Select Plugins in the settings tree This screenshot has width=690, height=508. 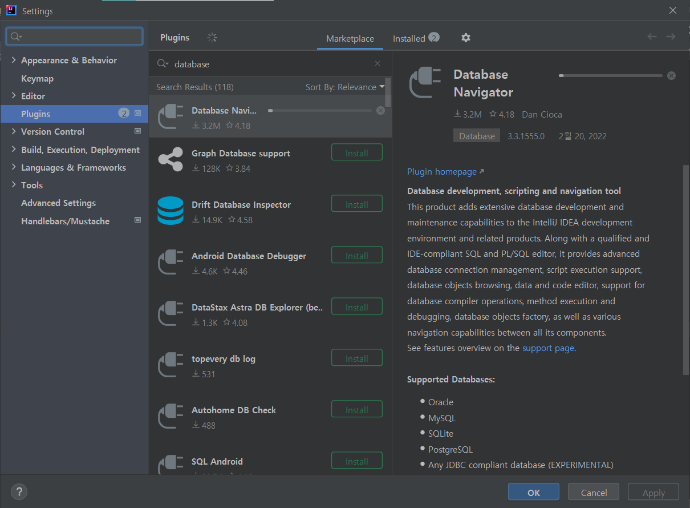pos(74,114)
